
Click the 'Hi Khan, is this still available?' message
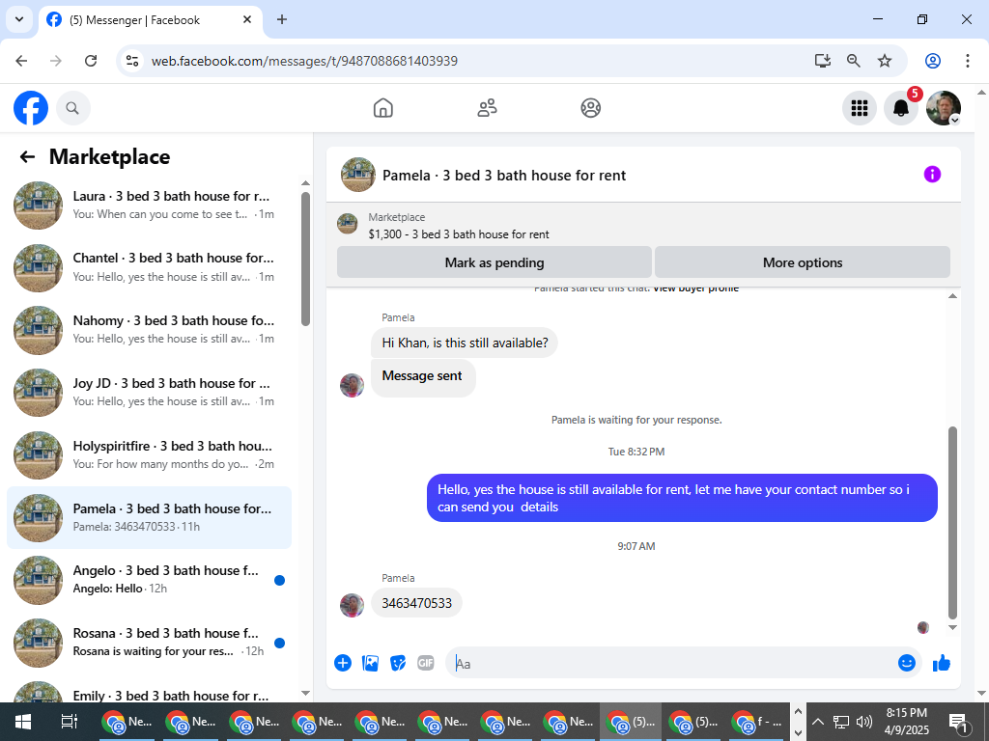coord(465,343)
